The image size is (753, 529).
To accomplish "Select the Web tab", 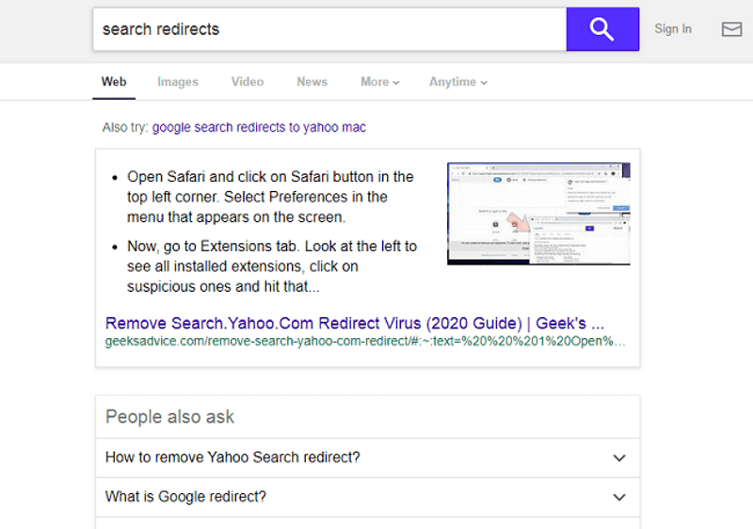I will pyautogui.click(x=114, y=82).
